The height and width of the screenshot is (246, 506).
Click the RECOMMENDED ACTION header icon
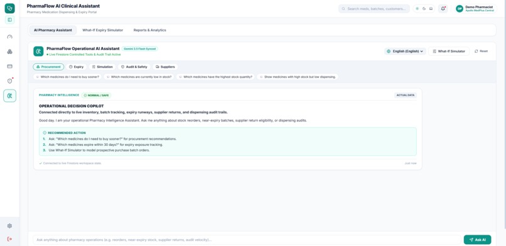pyautogui.click(x=45, y=133)
